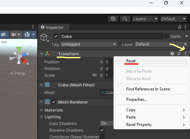Collapse the Mesh Renderer component
This screenshot has width=190, height=139.
click(x=41, y=102)
